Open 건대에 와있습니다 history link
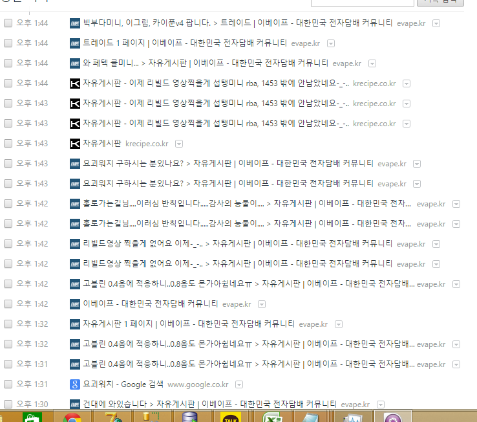The height and width of the screenshot is (422, 477). [209, 405]
